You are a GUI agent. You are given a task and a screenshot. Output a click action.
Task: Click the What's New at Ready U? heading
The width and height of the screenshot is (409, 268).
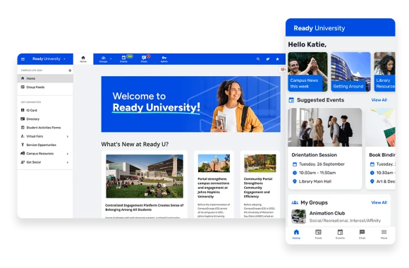[x=135, y=145]
